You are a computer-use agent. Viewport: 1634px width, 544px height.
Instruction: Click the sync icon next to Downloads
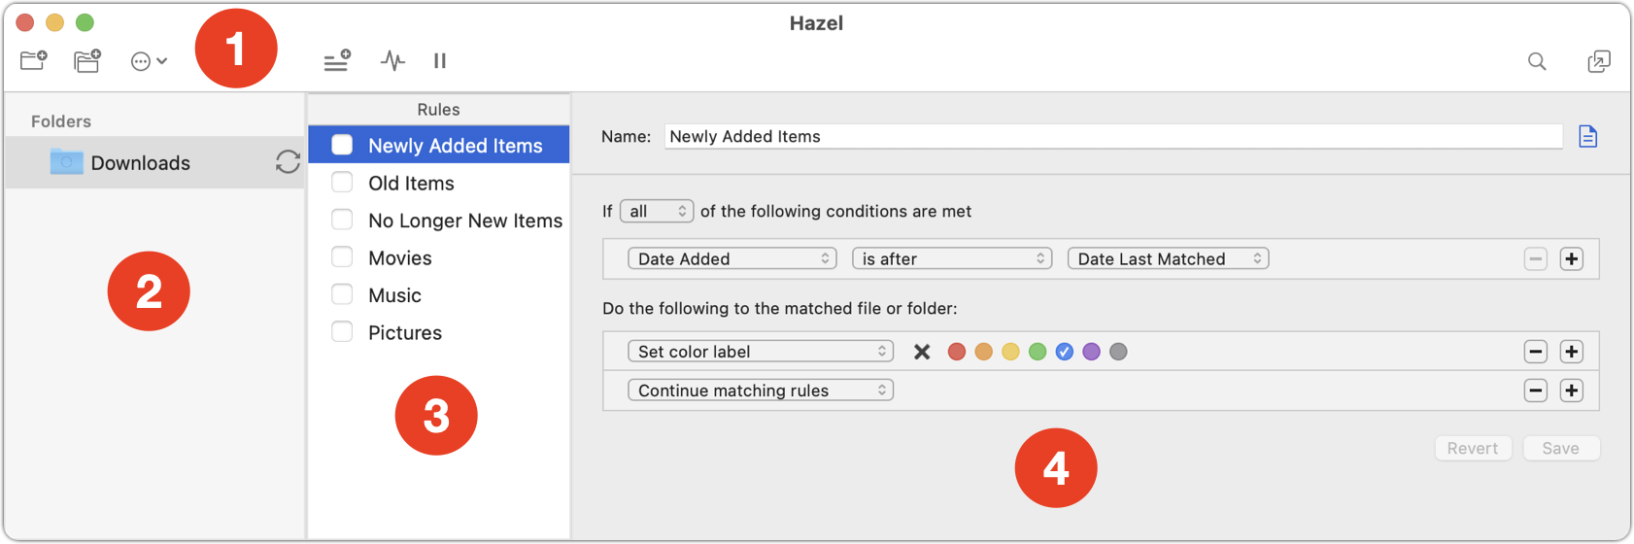(x=288, y=161)
